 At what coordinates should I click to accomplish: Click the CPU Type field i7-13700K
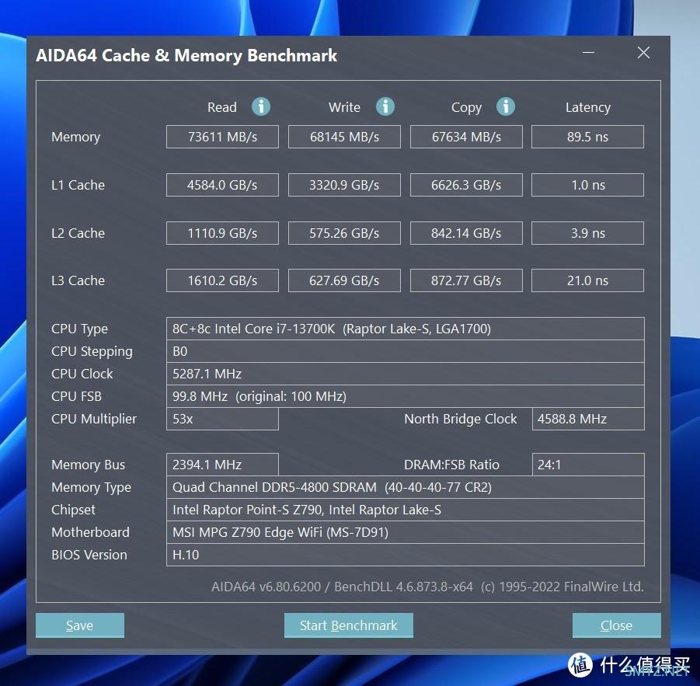click(406, 329)
